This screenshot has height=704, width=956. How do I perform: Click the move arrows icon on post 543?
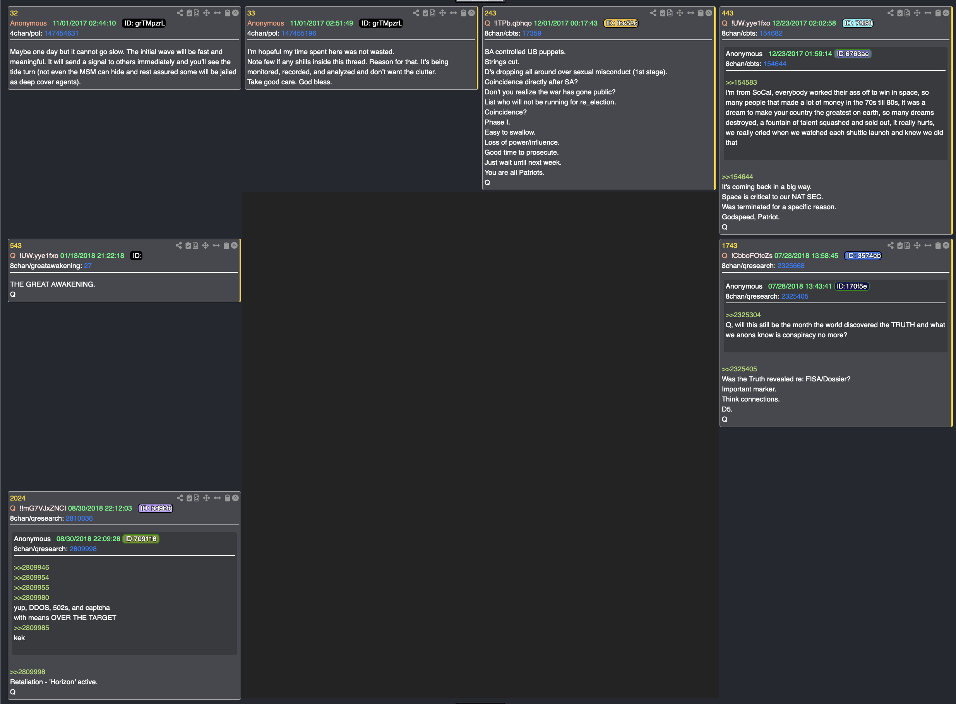click(x=205, y=246)
